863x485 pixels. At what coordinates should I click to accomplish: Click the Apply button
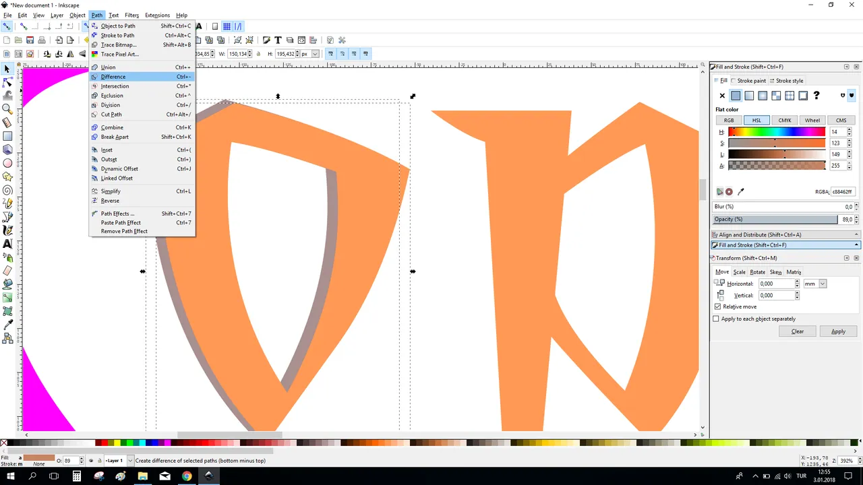point(838,331)
